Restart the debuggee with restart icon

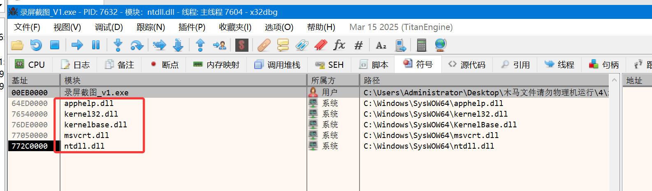[x=36, y=45]
